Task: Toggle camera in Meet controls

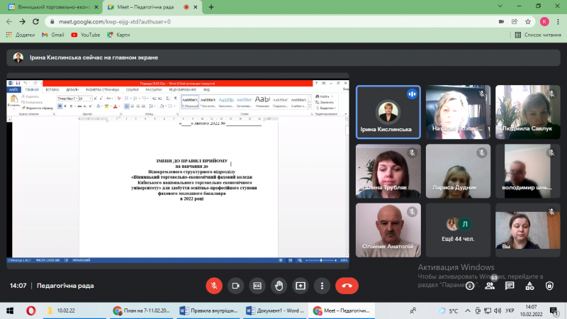Action: click(x=236, y=286)
